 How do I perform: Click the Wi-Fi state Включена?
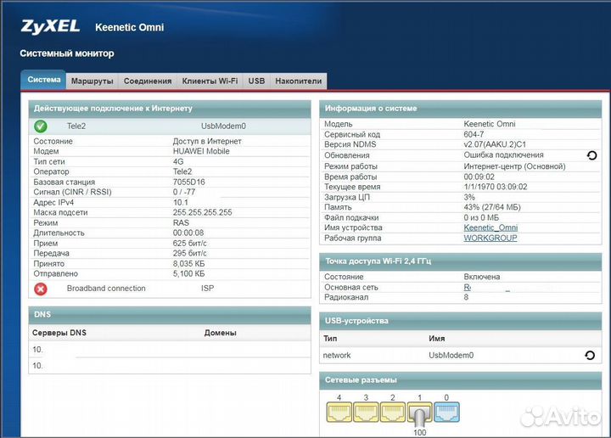pyautogui.click(x=482, y=277)
